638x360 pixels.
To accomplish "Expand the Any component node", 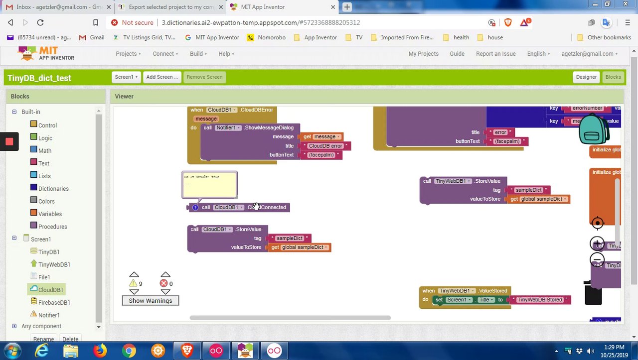I will (14, 326).
